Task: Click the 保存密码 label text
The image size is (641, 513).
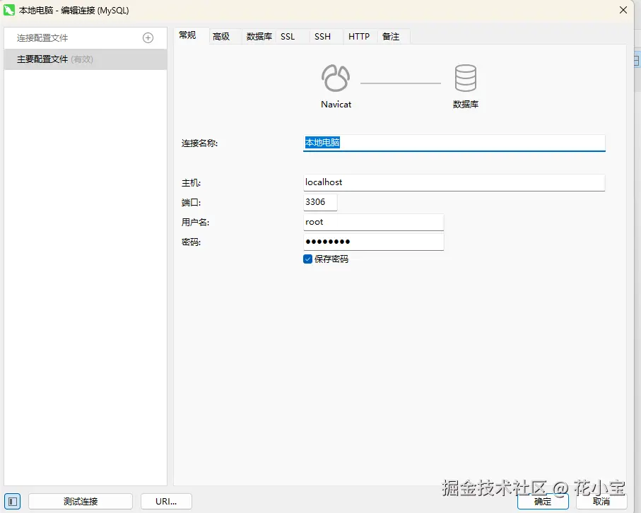Action: click(331, 259)
